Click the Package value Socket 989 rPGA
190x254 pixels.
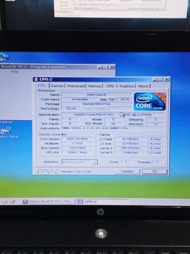click(97, 104)
